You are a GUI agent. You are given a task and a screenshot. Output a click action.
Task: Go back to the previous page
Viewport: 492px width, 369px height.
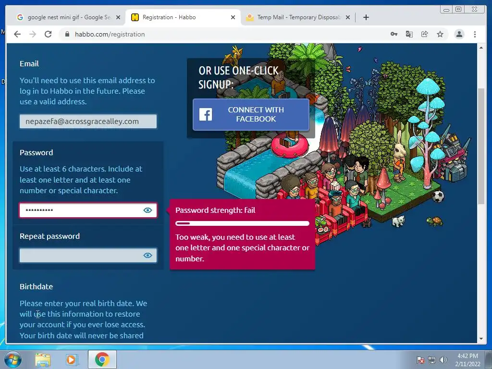pyautogui.click(x=17, y=34)
